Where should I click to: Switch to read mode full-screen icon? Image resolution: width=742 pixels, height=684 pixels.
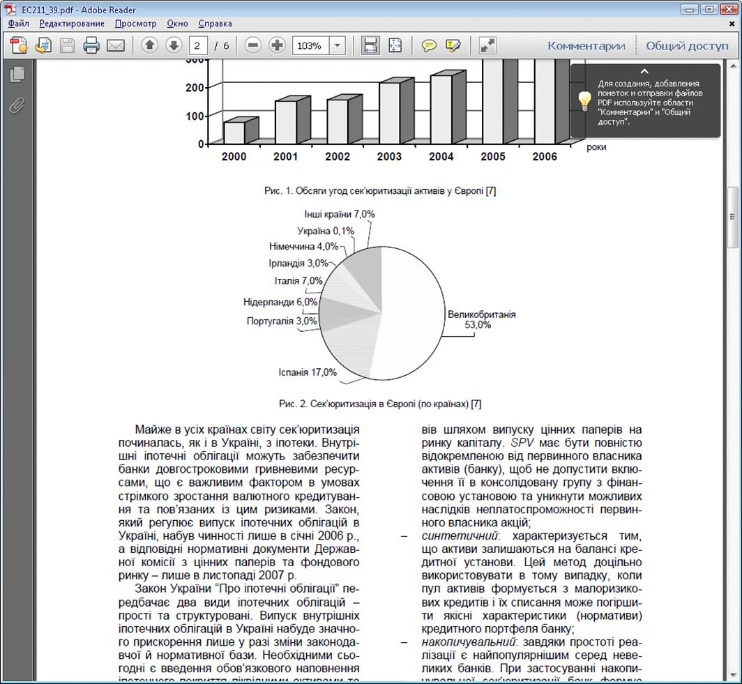click(487, 45)
